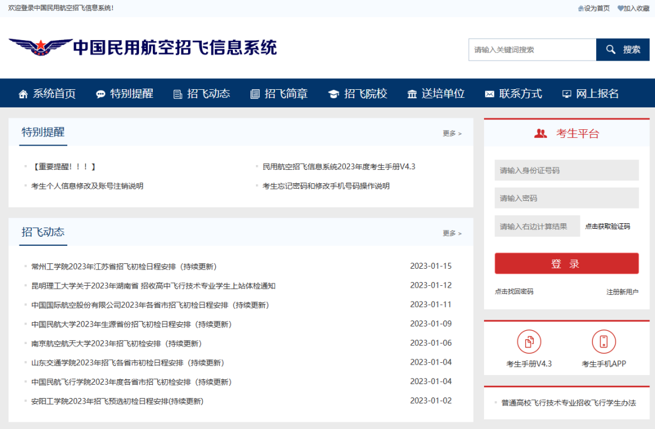Open 考生忘记密码和修改手机号码操作说明 link
This screenshot has height=429, width=655.
[x=326, y=186]
